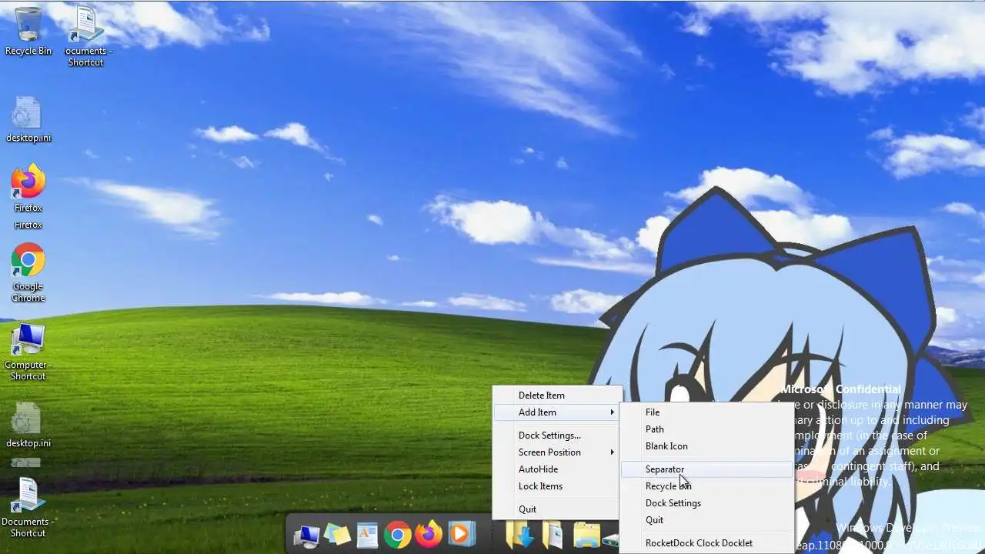Image resolution: width=985 pixels, height=554 pixels.
Task: Select the desktop.ini icon below Recycle Bin
Action: 28,120
